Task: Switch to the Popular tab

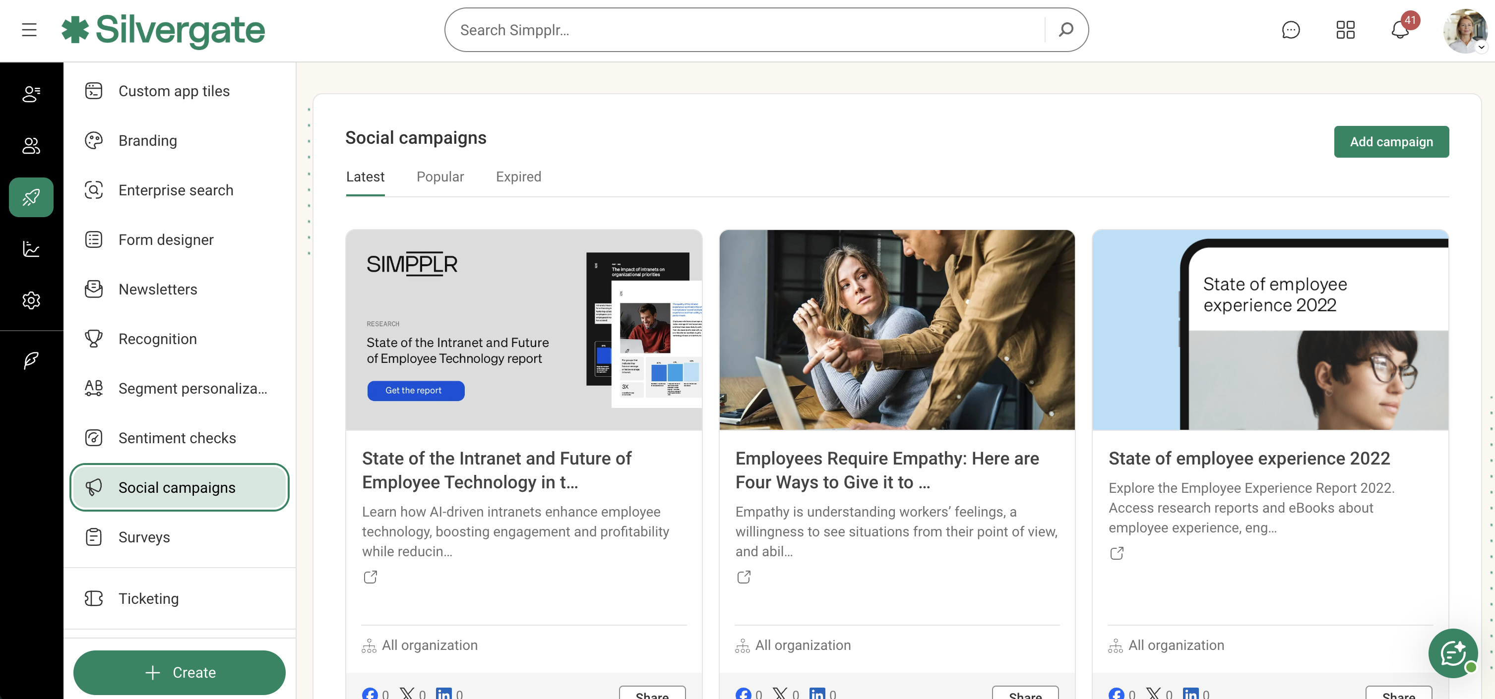Action: coord(440,176)
